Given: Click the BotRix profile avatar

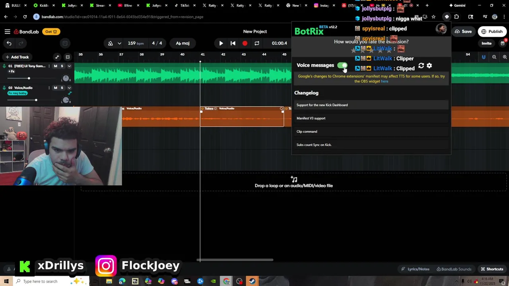Looking at the screenshot, I should tap(441, 29).
